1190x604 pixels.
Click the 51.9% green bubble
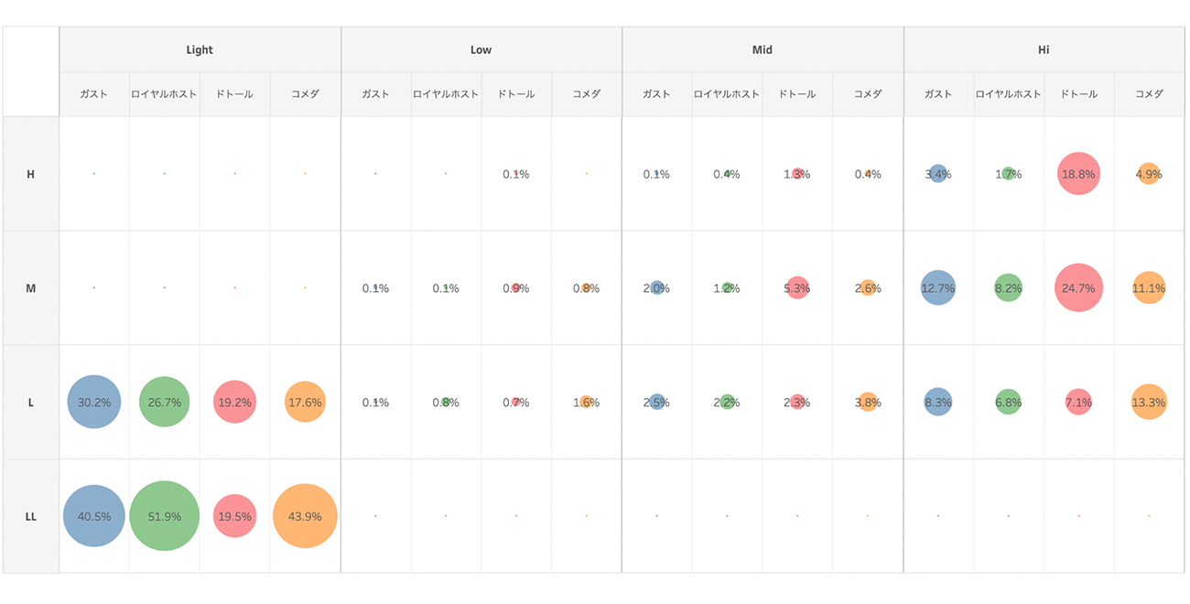164,516
